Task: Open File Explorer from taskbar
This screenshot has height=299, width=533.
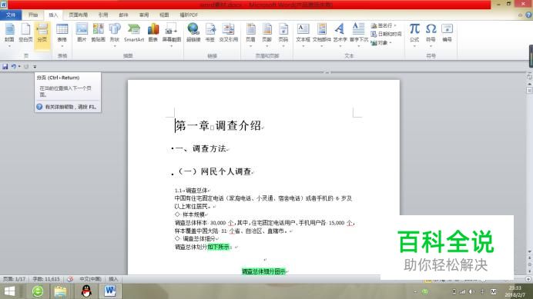Action: pyautogui.click(x=61, y=291)
